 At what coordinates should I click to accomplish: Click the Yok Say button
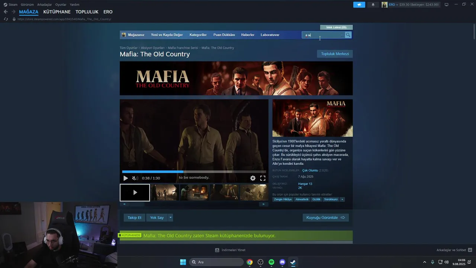tap(157, 217)
